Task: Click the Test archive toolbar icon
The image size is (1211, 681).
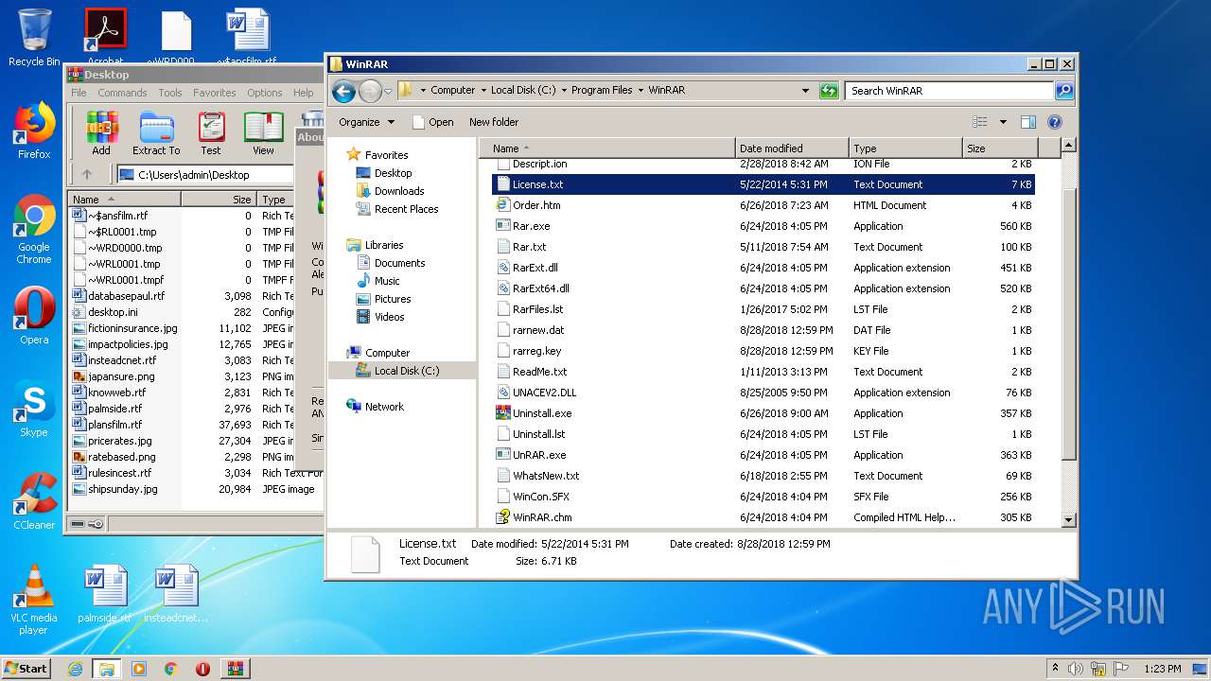Action: (x=211, y=132)
